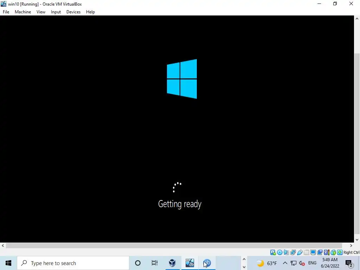Close the VirtualBox window
Screen dimensions: 360x270
351,4
